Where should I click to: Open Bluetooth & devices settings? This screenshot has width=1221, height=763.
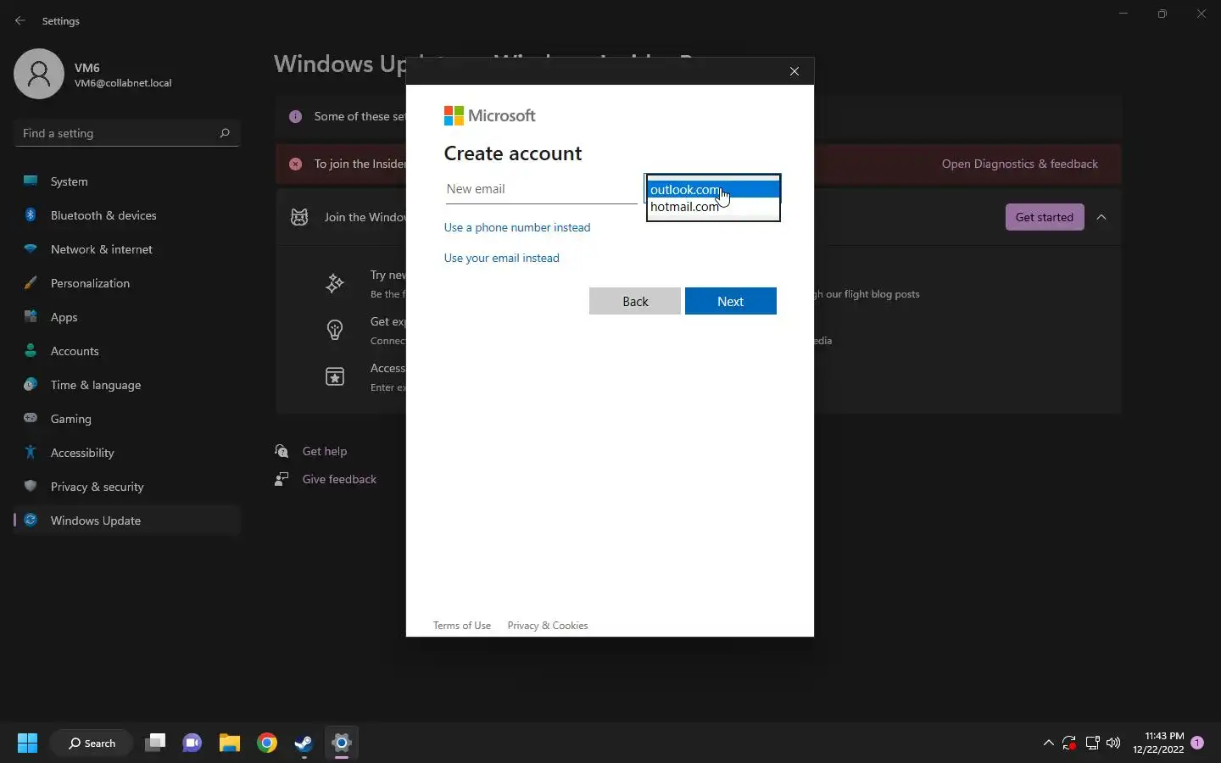[127, 215]
